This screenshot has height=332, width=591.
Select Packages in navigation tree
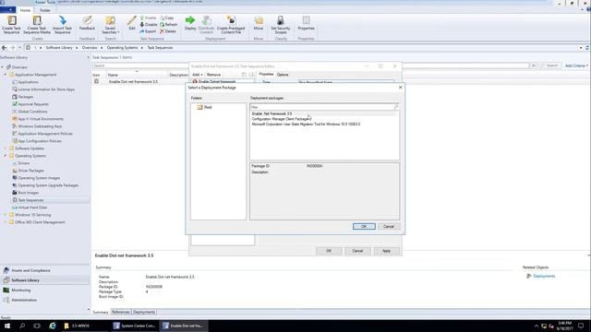tap(26, 97)
